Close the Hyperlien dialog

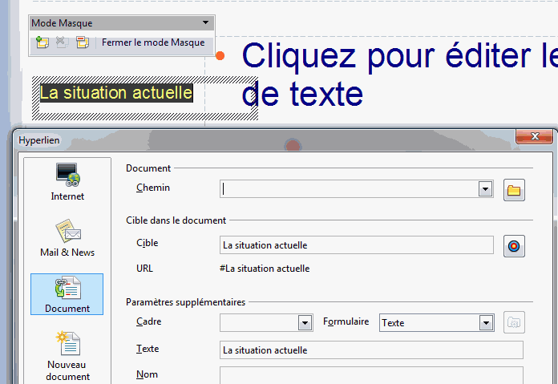click(534, 136)
